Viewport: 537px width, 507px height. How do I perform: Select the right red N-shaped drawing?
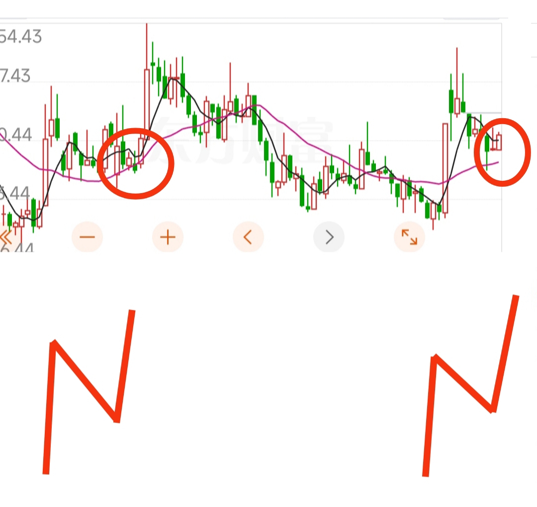pyautogui.click(x=470, y=385)
